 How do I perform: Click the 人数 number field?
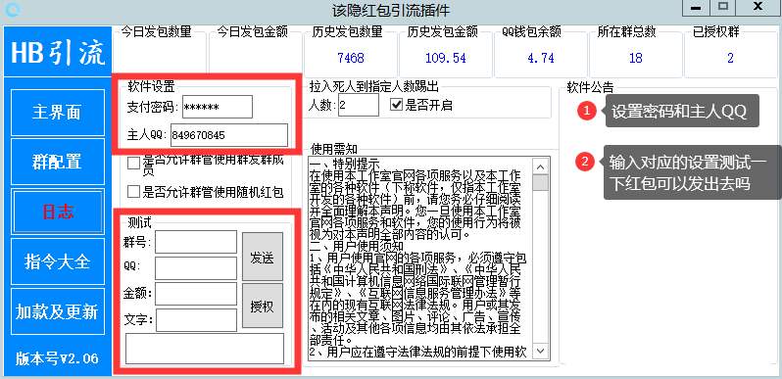(359, 105)
